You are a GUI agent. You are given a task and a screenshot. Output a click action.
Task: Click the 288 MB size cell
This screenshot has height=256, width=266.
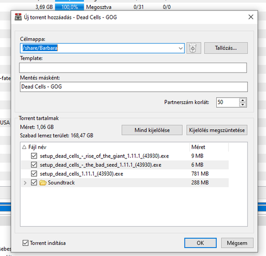[200, 182]
